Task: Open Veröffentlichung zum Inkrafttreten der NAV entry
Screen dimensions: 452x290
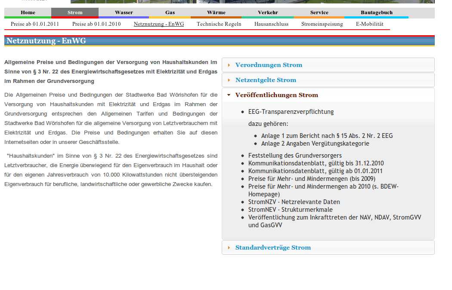Action: point(334,221)
